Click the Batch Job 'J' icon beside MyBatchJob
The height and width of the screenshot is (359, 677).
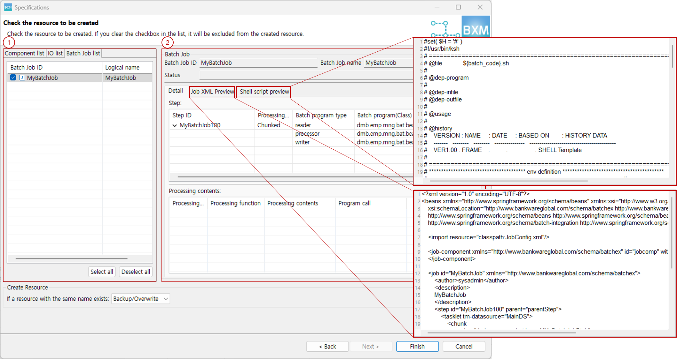coord(21,78)
